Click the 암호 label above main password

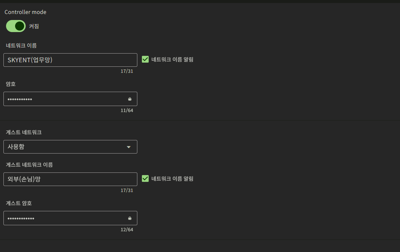click(11, 84)
